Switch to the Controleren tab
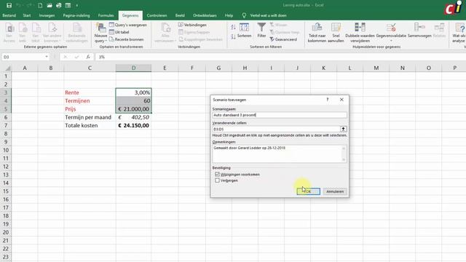 tap(157, 15)
